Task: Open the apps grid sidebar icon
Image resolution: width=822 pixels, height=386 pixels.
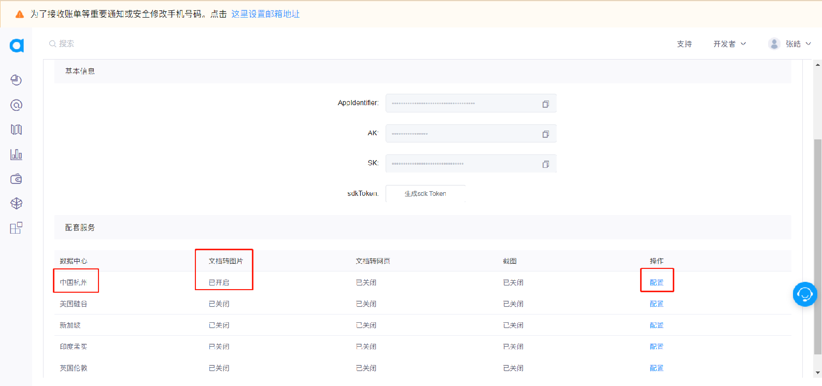Action: [x=16, y=228]
